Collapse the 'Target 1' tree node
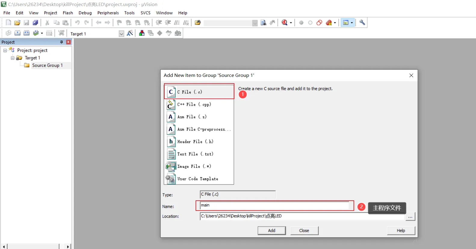Screen dimensions: 476x249 (13, 58)
